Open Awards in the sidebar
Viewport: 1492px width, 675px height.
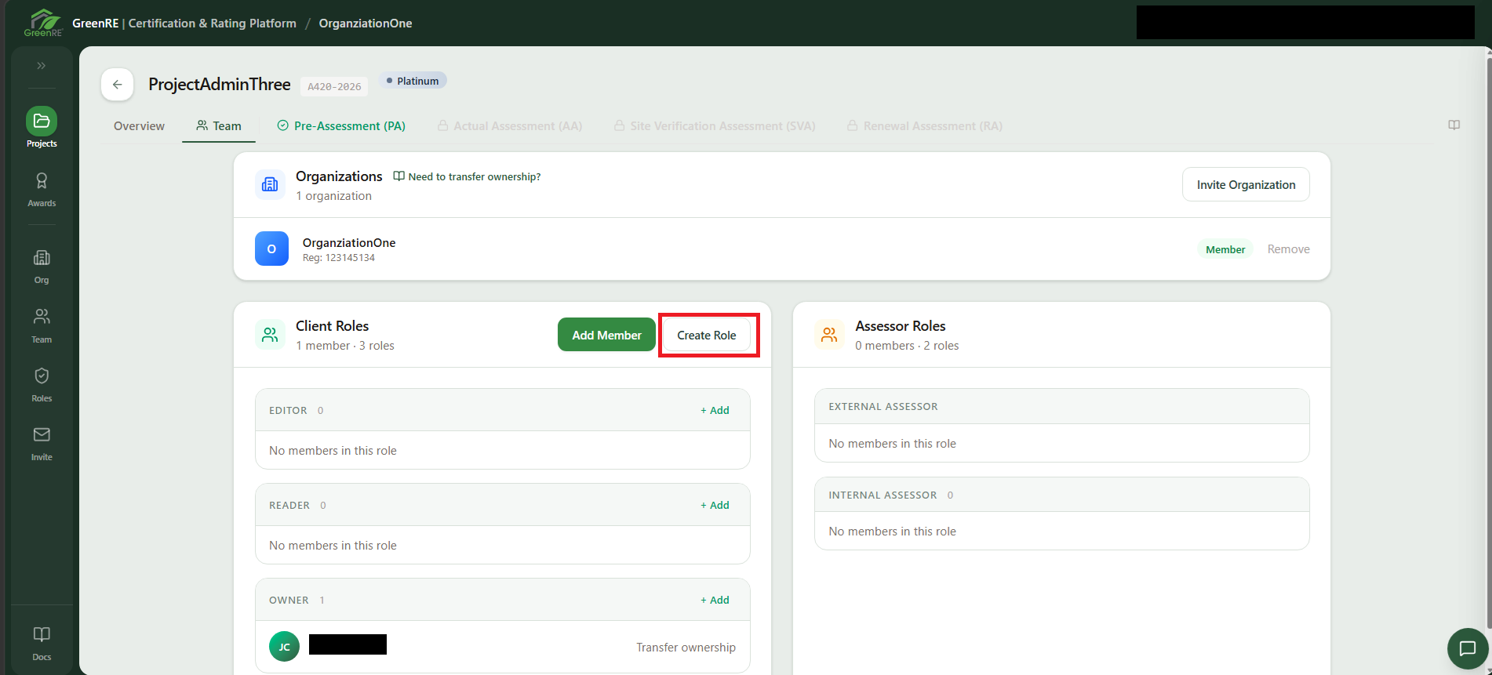[x=42, y=190]
